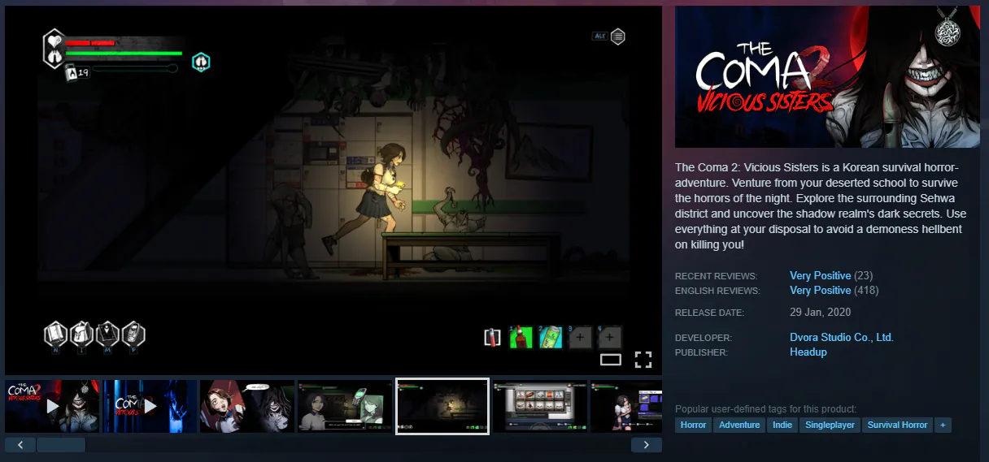Select the Singleplayer tag
This screenshot has height=462, width=989.
tap(830, 425)
